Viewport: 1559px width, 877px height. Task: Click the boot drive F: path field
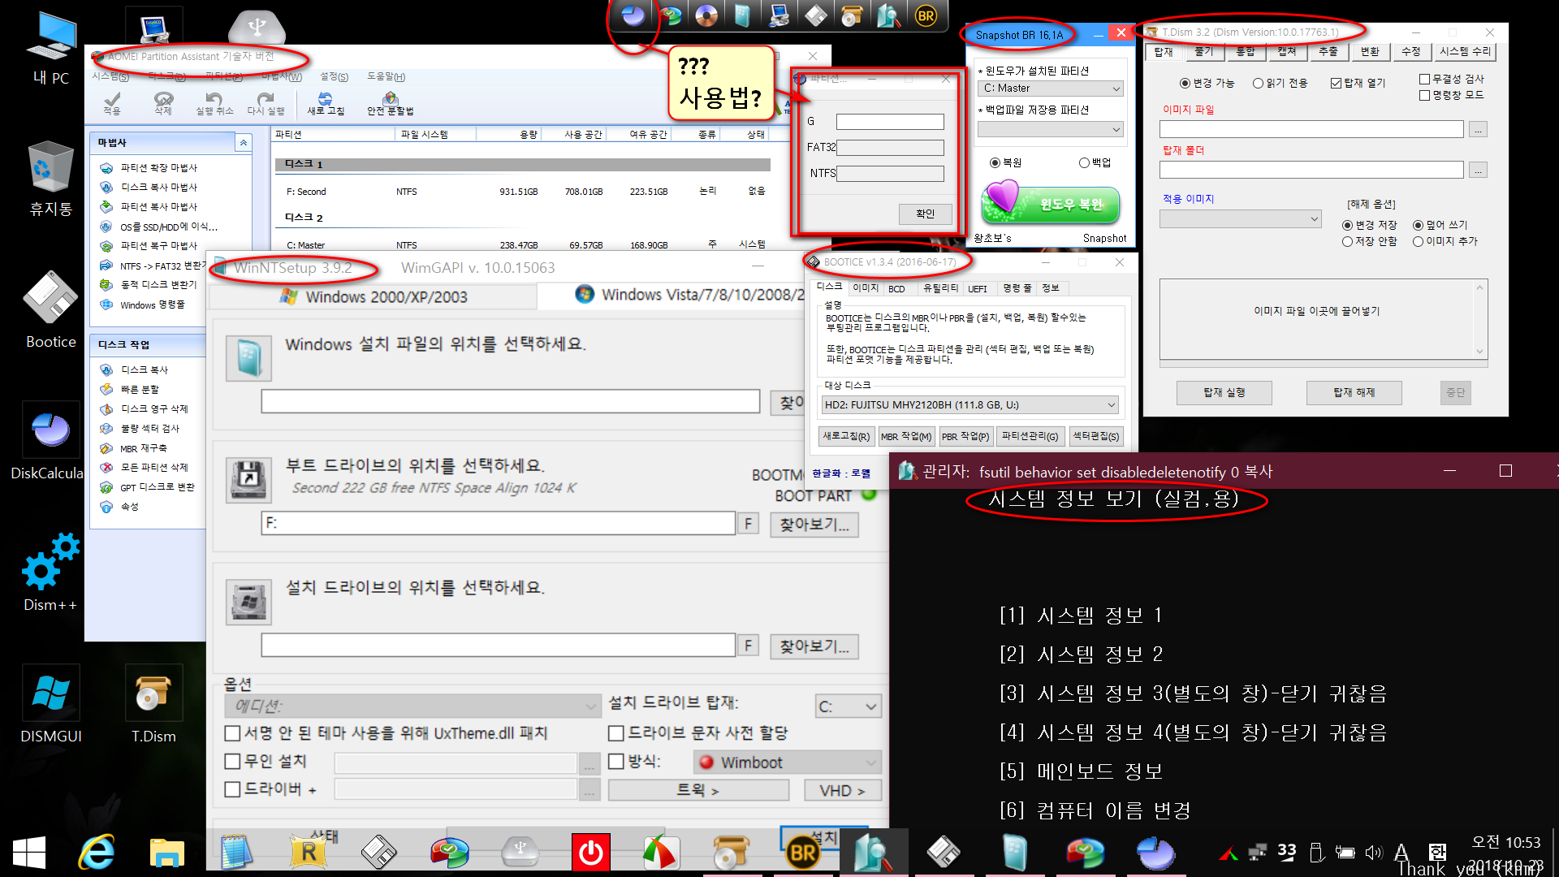pos(499,524)
